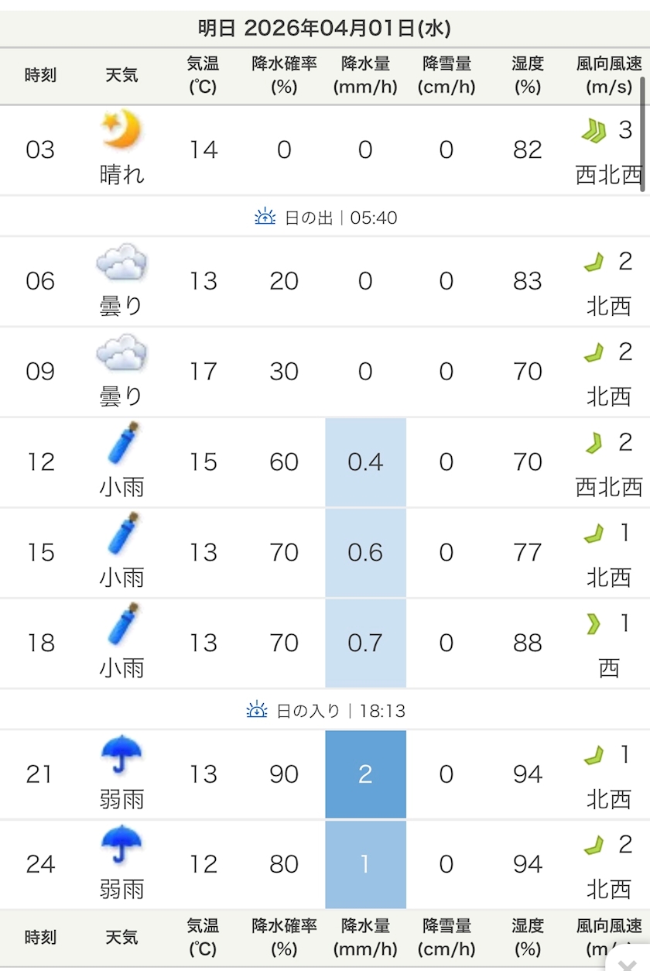Click the sunrise icon beside 日の出
The width and height of the screenshot is (650, 971).
265,217
